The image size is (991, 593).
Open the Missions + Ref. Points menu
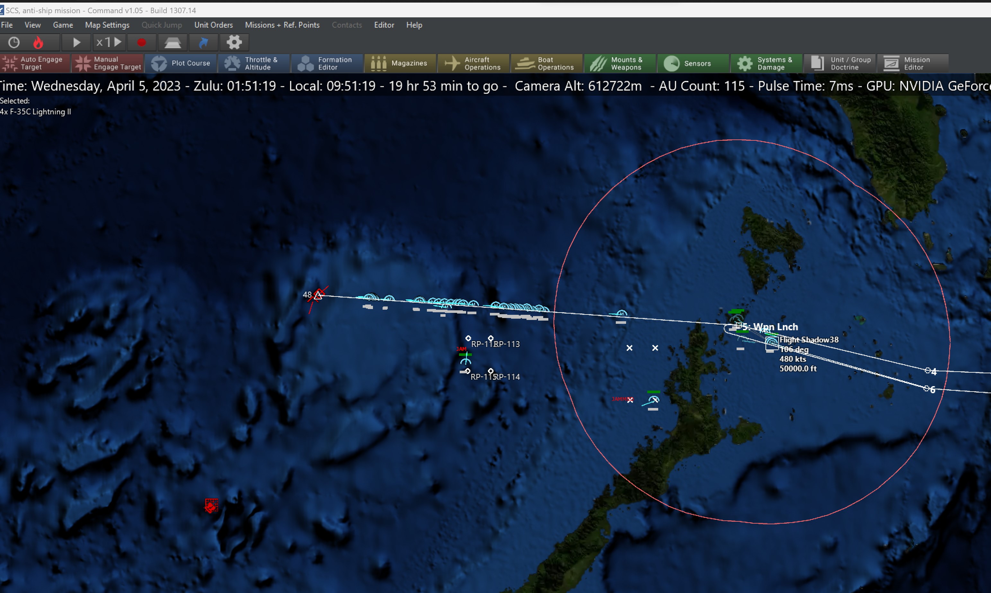282,25
